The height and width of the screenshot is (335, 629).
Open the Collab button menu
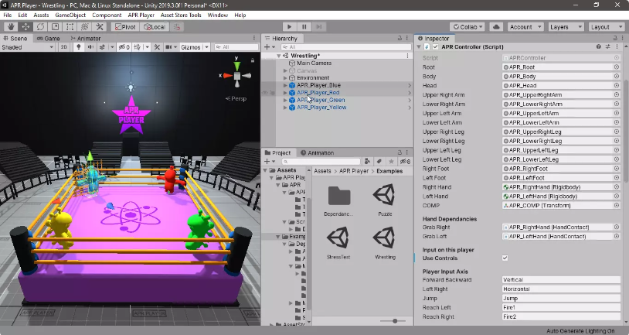(468, 26)
